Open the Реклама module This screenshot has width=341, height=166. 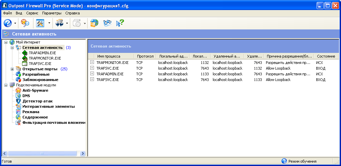[31, 112]
